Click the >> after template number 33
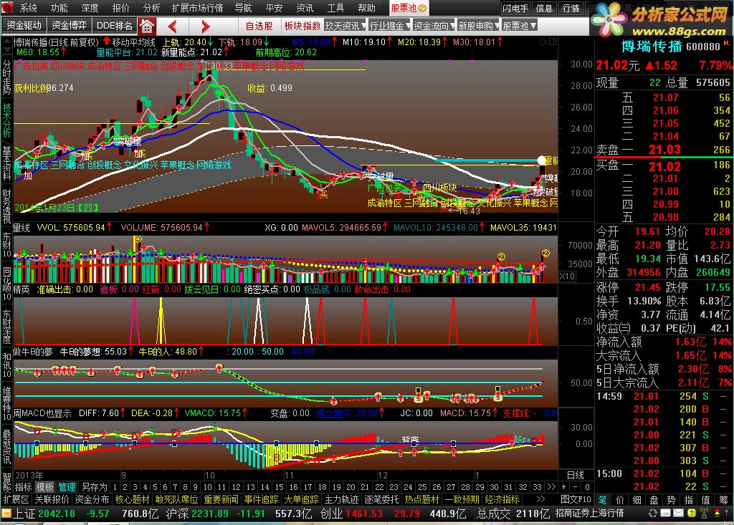 (x=551, y=487)
